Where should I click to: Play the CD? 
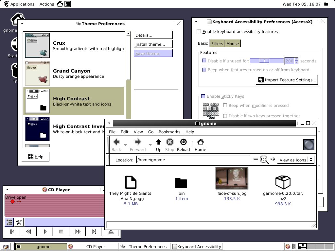[45, 232]
